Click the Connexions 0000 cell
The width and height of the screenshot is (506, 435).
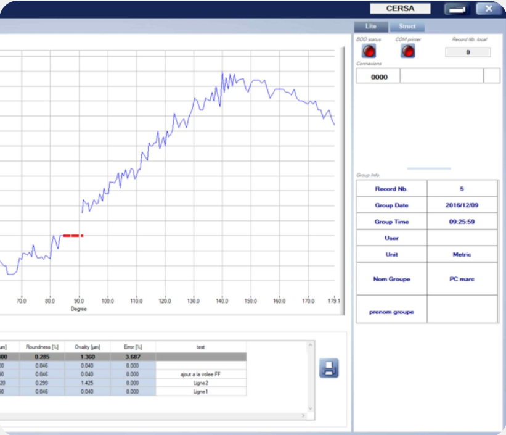point(378,77)
